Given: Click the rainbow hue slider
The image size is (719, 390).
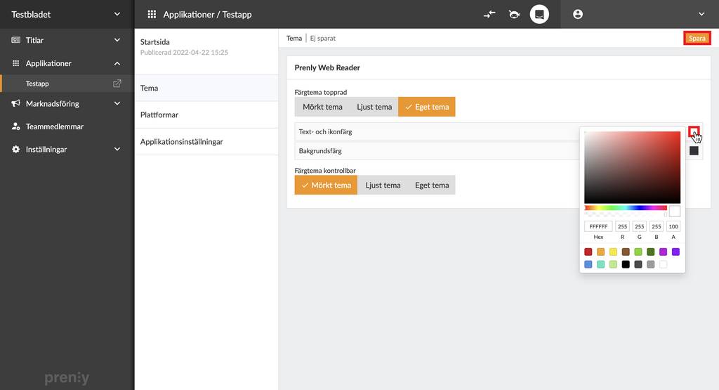Looking at the screenshot, I should point(626,208).
